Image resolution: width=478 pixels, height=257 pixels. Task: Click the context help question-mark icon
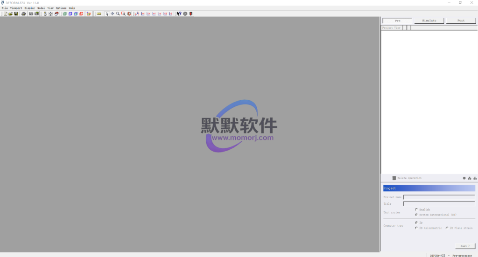(x=179, y=14)
